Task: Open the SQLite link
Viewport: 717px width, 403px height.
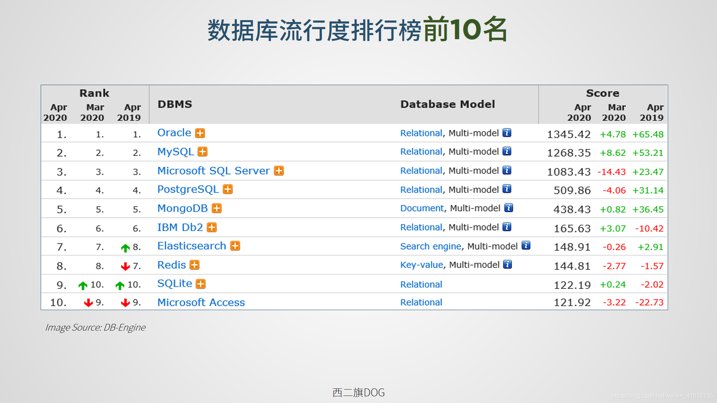Action: [175, 284]
